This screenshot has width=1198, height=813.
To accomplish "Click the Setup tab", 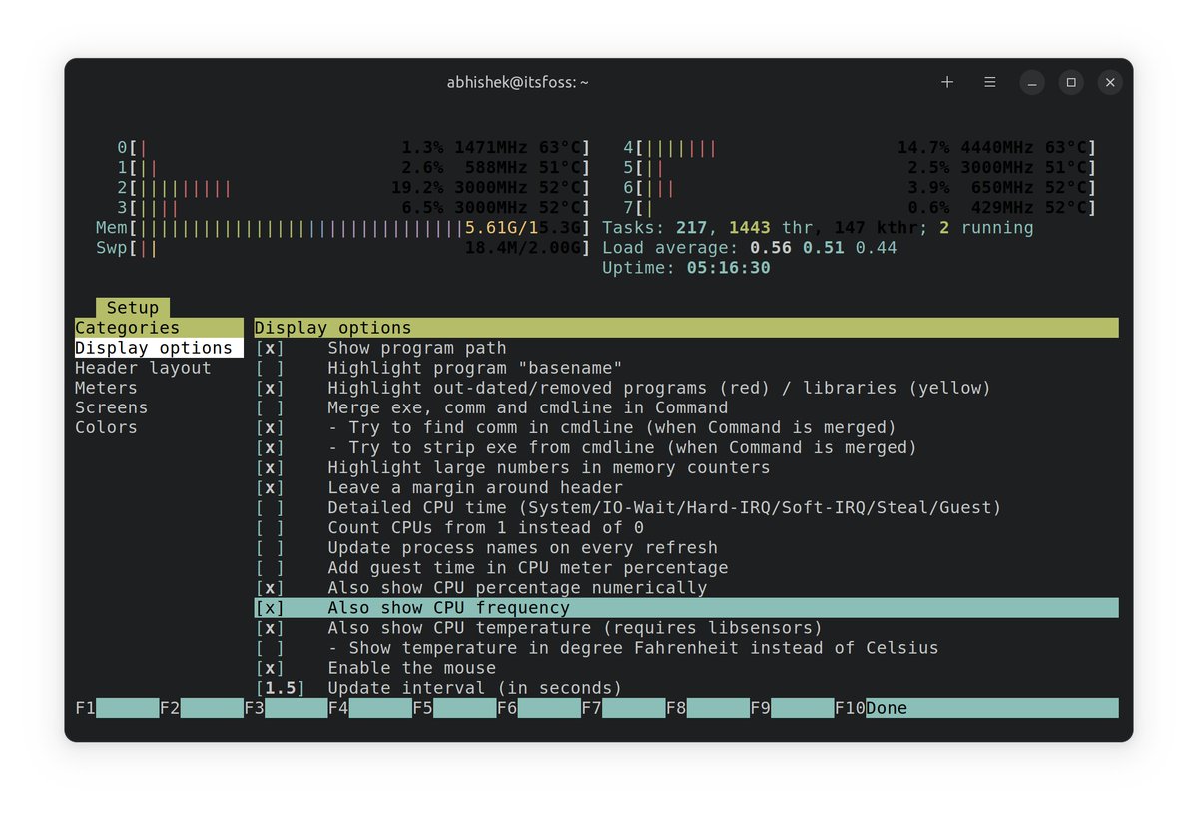I will [133, 308].
